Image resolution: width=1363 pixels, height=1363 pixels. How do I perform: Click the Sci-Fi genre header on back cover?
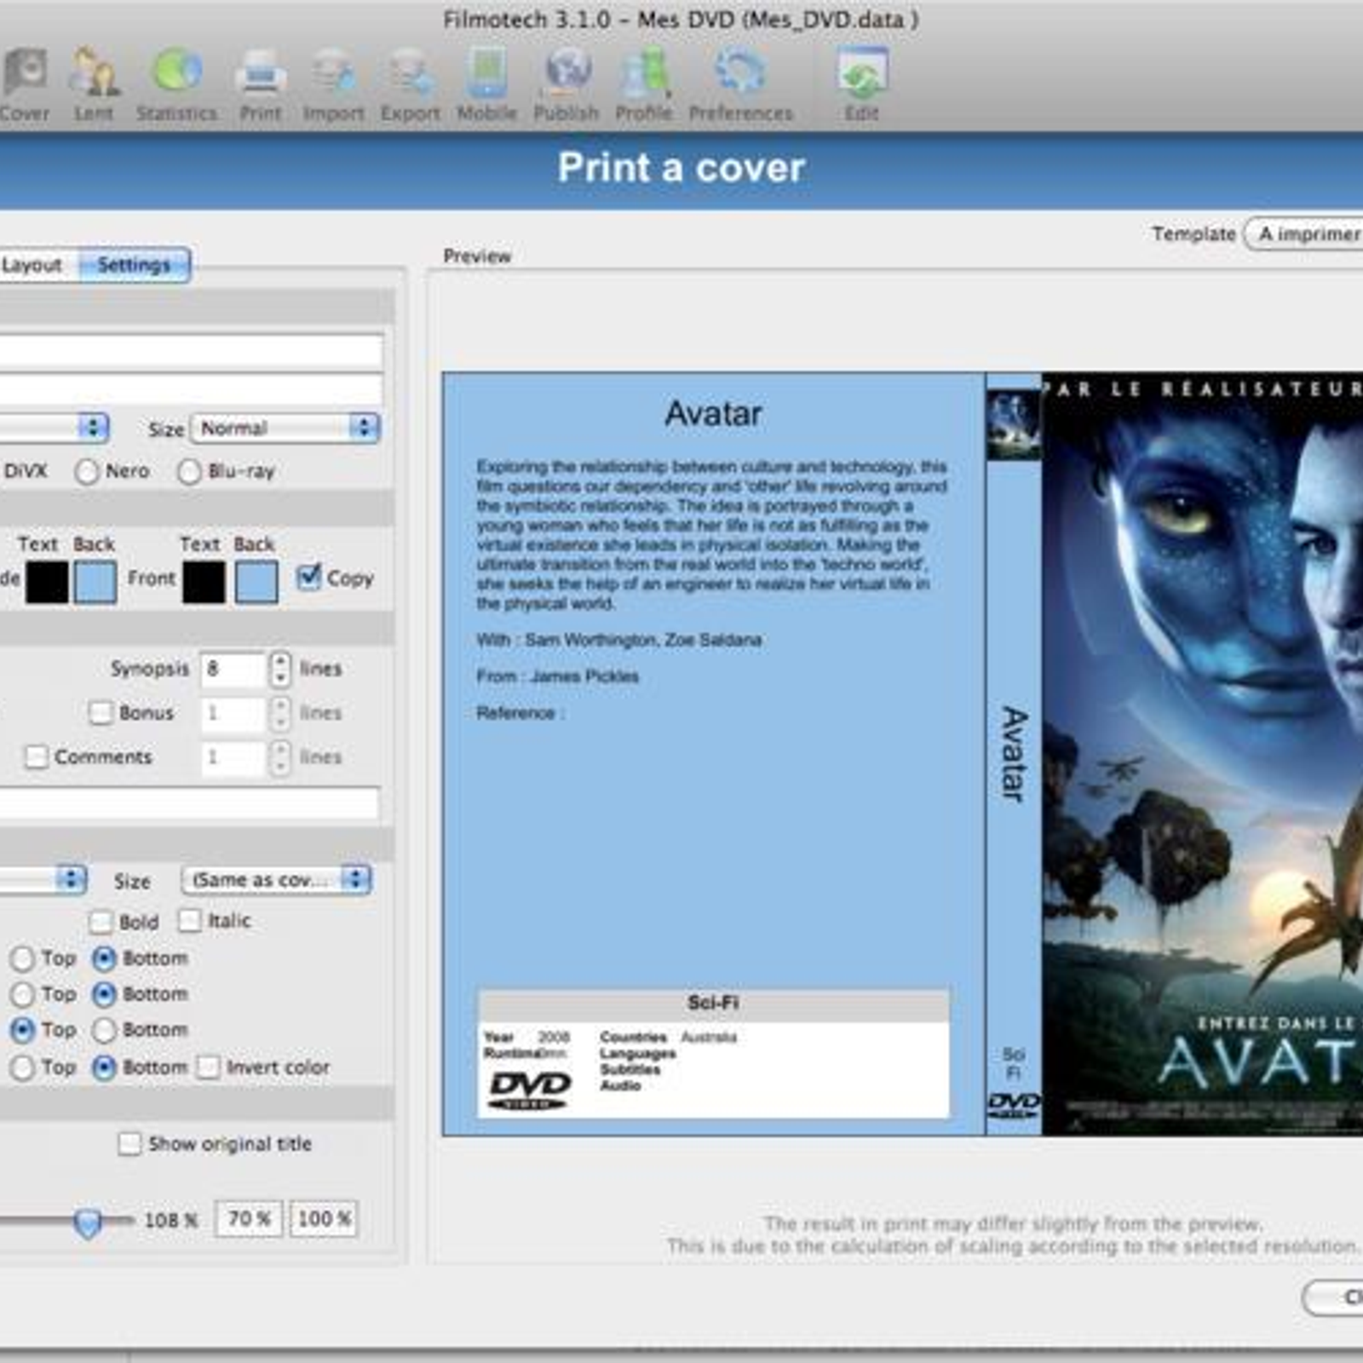tap(714, 1004)
